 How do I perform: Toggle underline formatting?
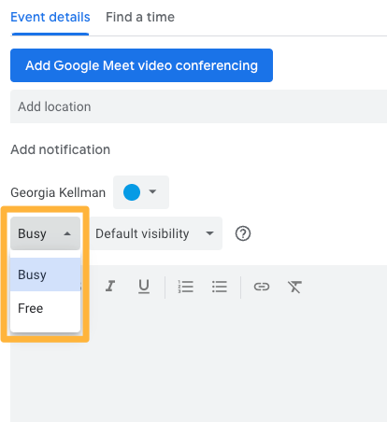click(144, 287)
